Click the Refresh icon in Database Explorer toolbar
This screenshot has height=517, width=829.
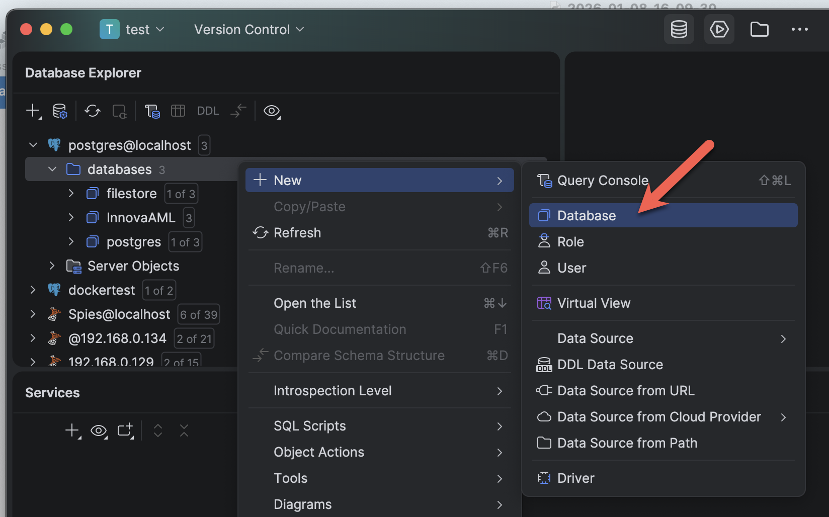coord(93,111)
